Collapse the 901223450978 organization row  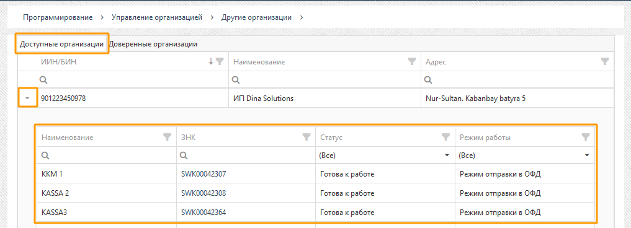pos(27,98)
